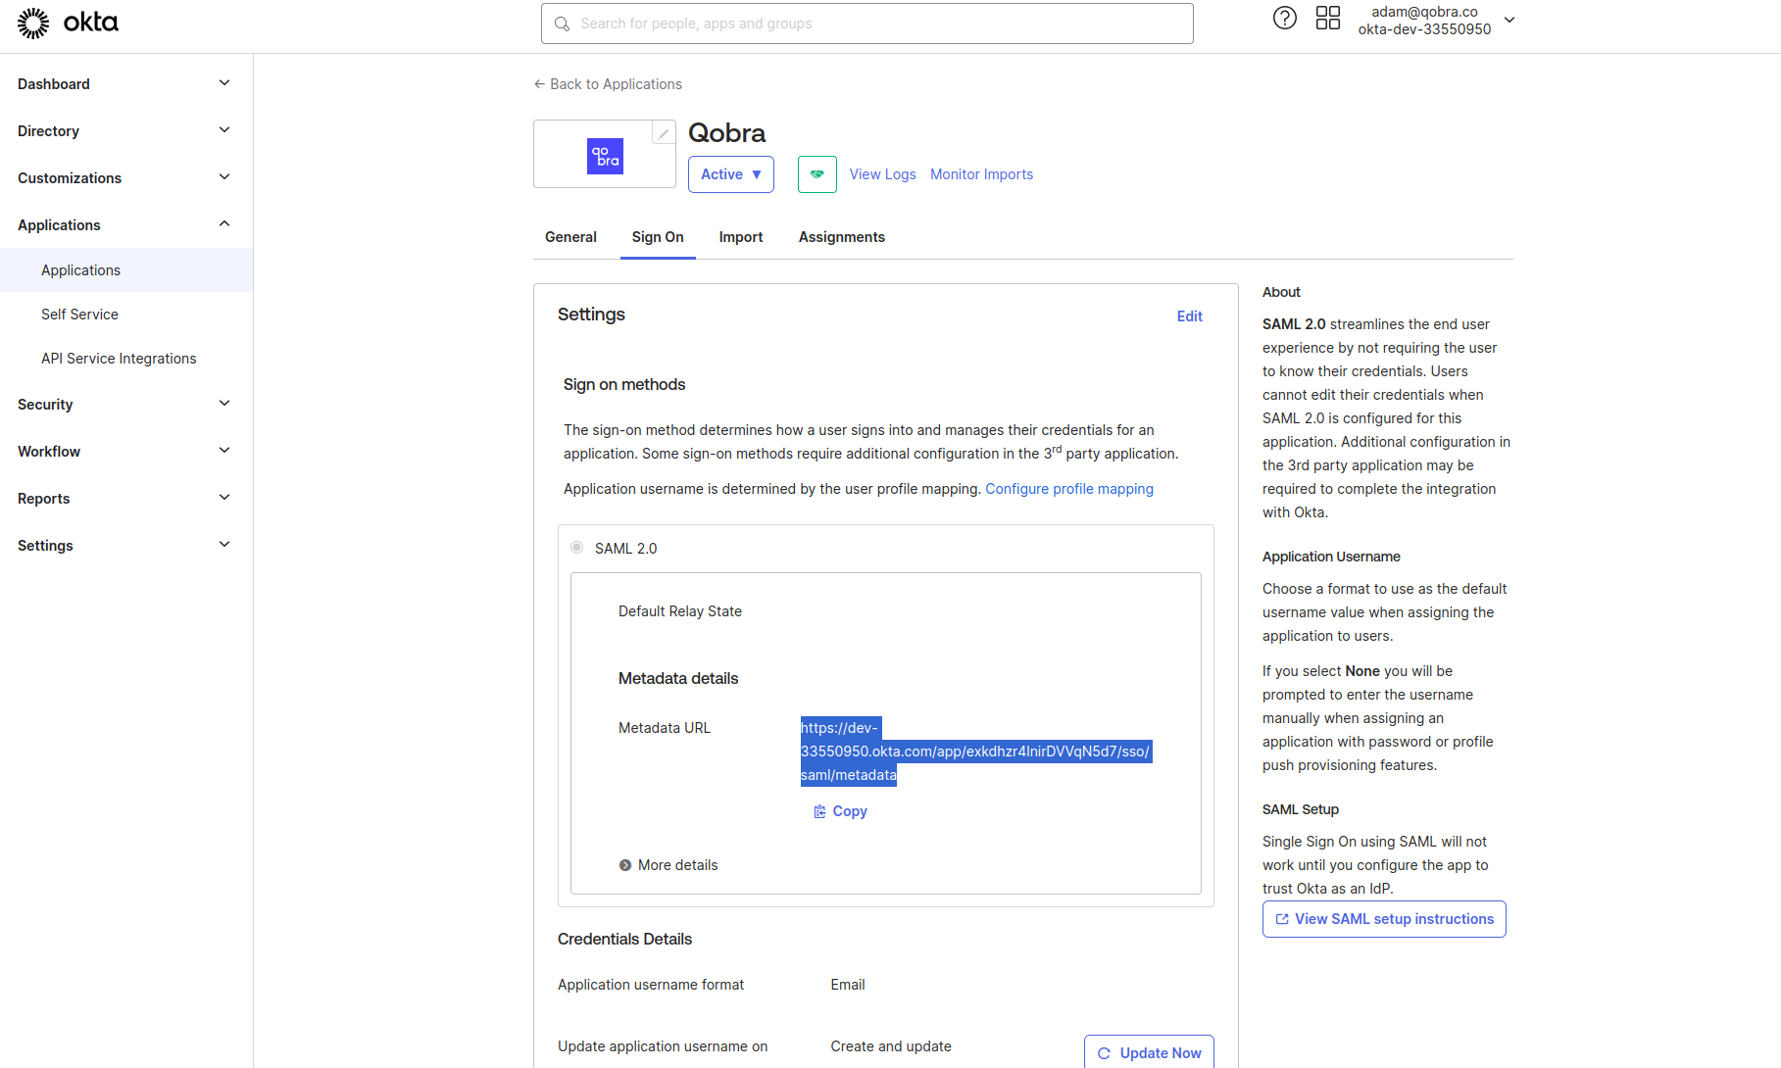1781x1068 pixels.
Task: Open the apps grid icon
Action: click(1327, 18)
